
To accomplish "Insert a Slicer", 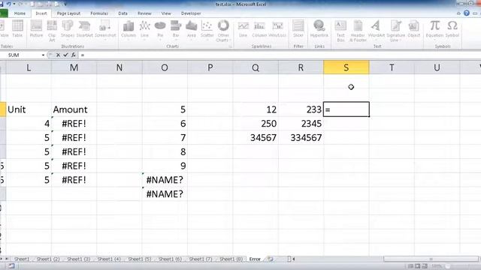I will click(298, 29).
